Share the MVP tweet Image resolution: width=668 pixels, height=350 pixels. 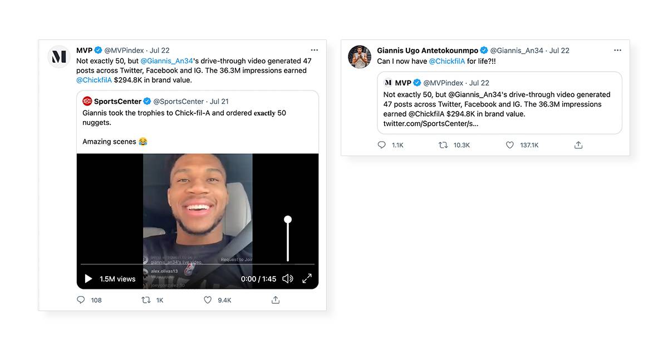[x=275, y=300]
